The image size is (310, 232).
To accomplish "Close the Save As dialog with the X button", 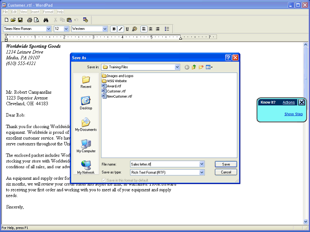I will click(235, 58).
